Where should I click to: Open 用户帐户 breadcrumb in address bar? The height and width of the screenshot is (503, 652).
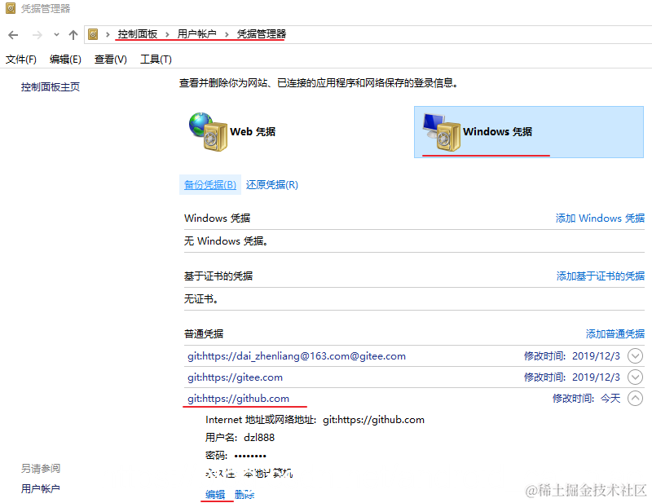(196, 34)
